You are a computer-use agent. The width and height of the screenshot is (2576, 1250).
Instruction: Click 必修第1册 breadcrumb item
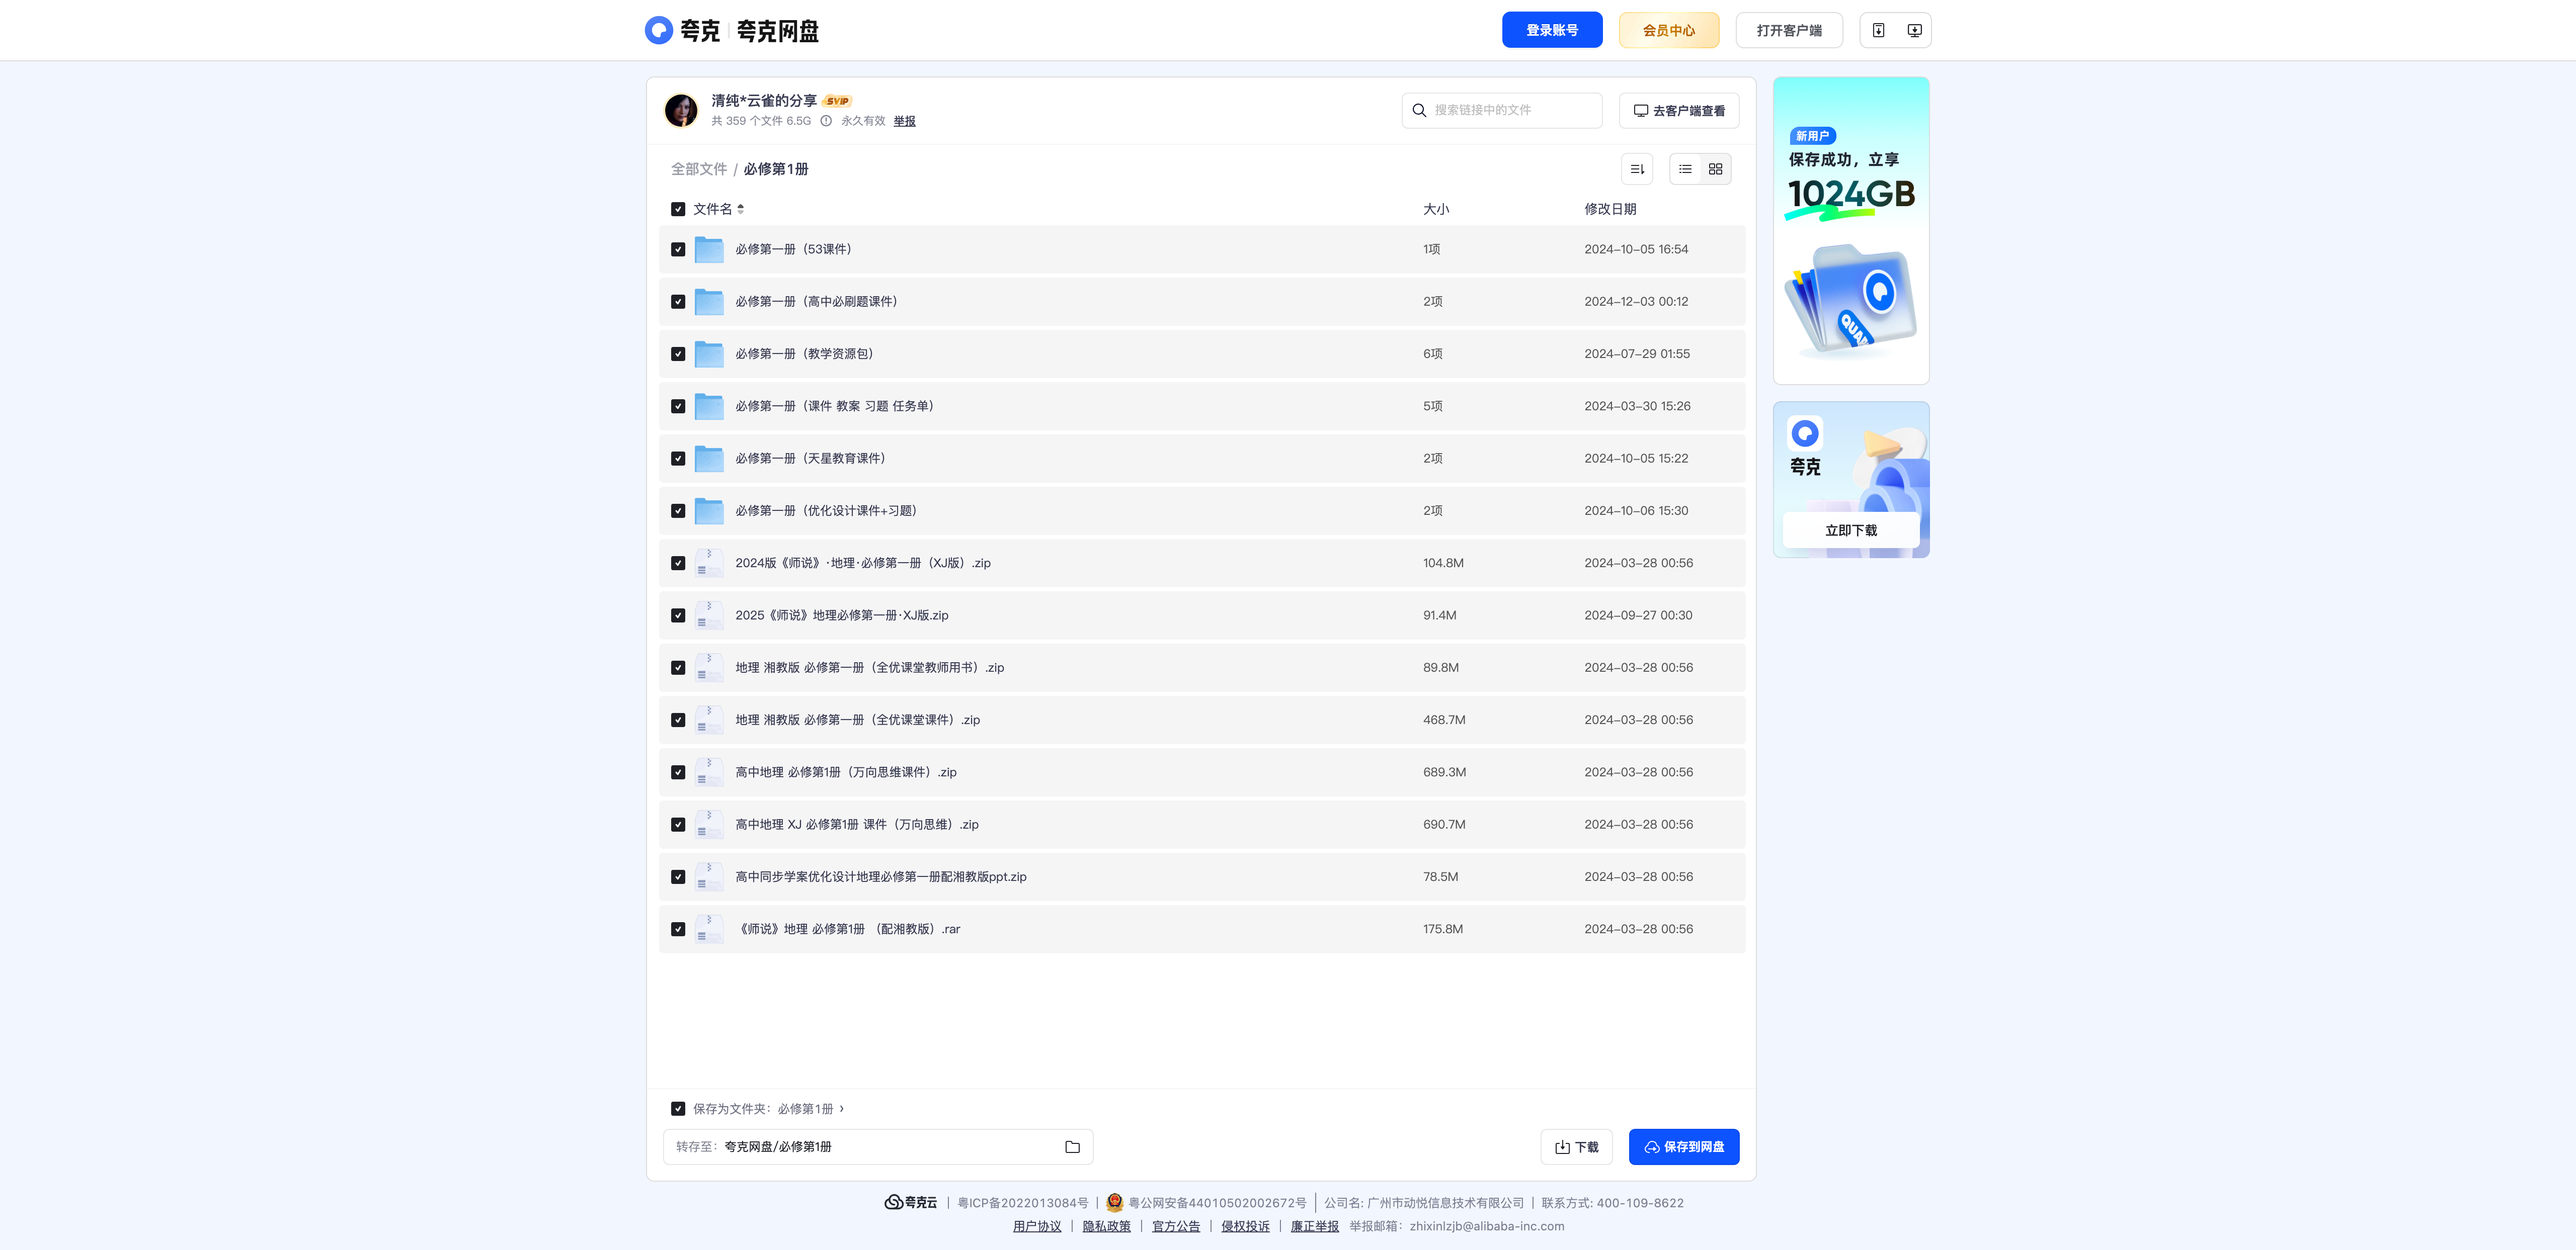[x=775, y=169]
